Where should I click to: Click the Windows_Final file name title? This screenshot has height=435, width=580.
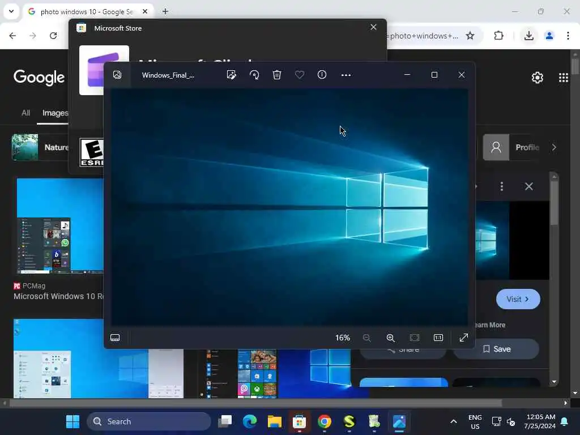[168, 75]
